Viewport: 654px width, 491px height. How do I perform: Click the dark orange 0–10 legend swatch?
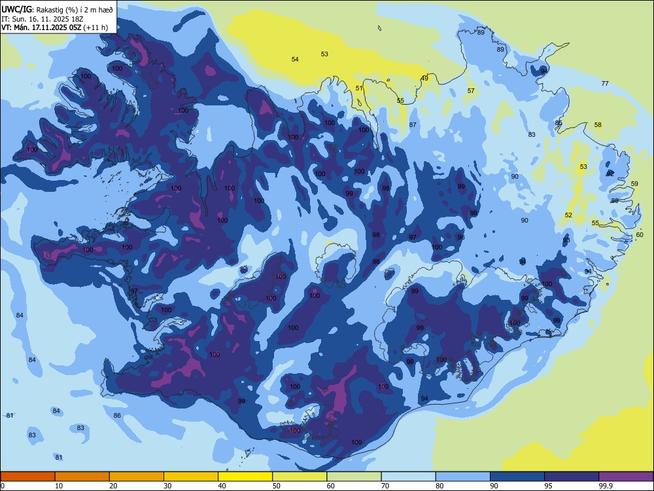click(27, 477)
